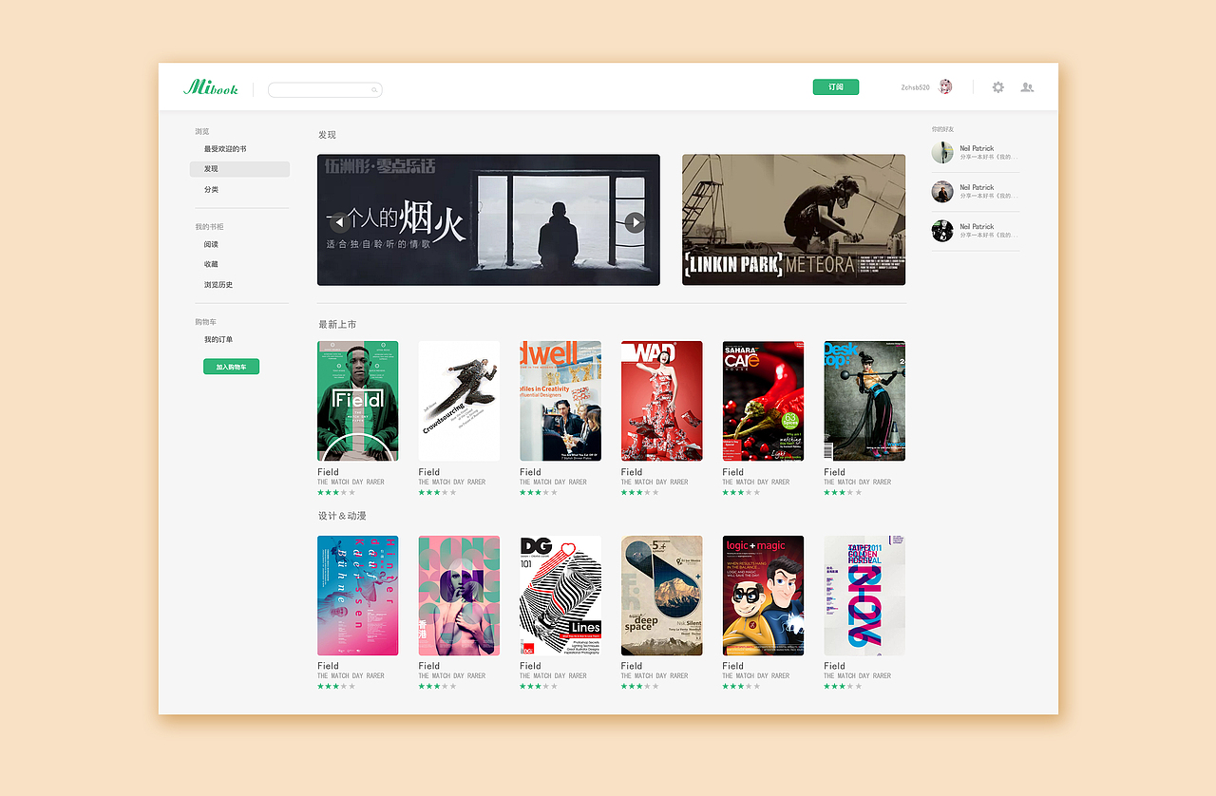Open the friends icon in header
The width and height of the screenshot is (1216, 796).
[x=1027, y=87]
